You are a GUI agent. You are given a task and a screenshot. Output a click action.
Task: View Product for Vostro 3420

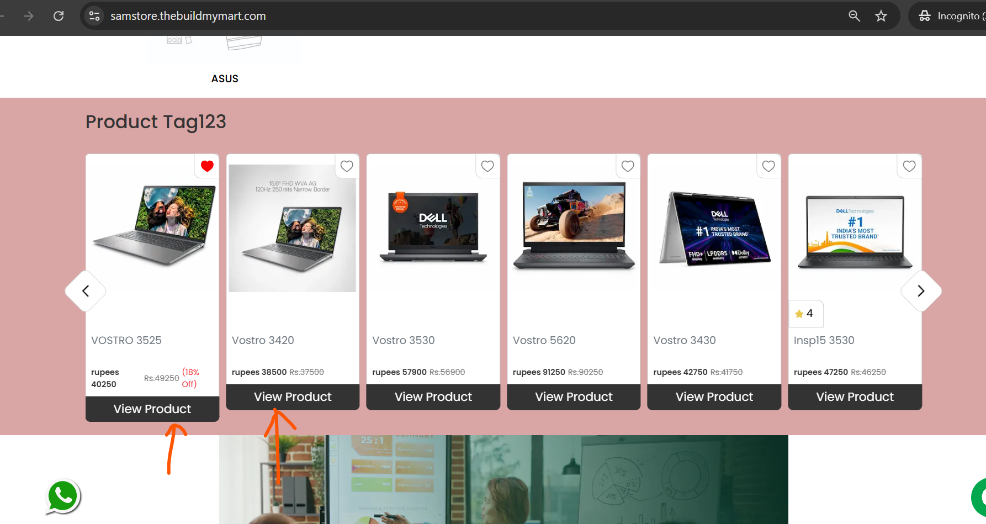(293, 397)
